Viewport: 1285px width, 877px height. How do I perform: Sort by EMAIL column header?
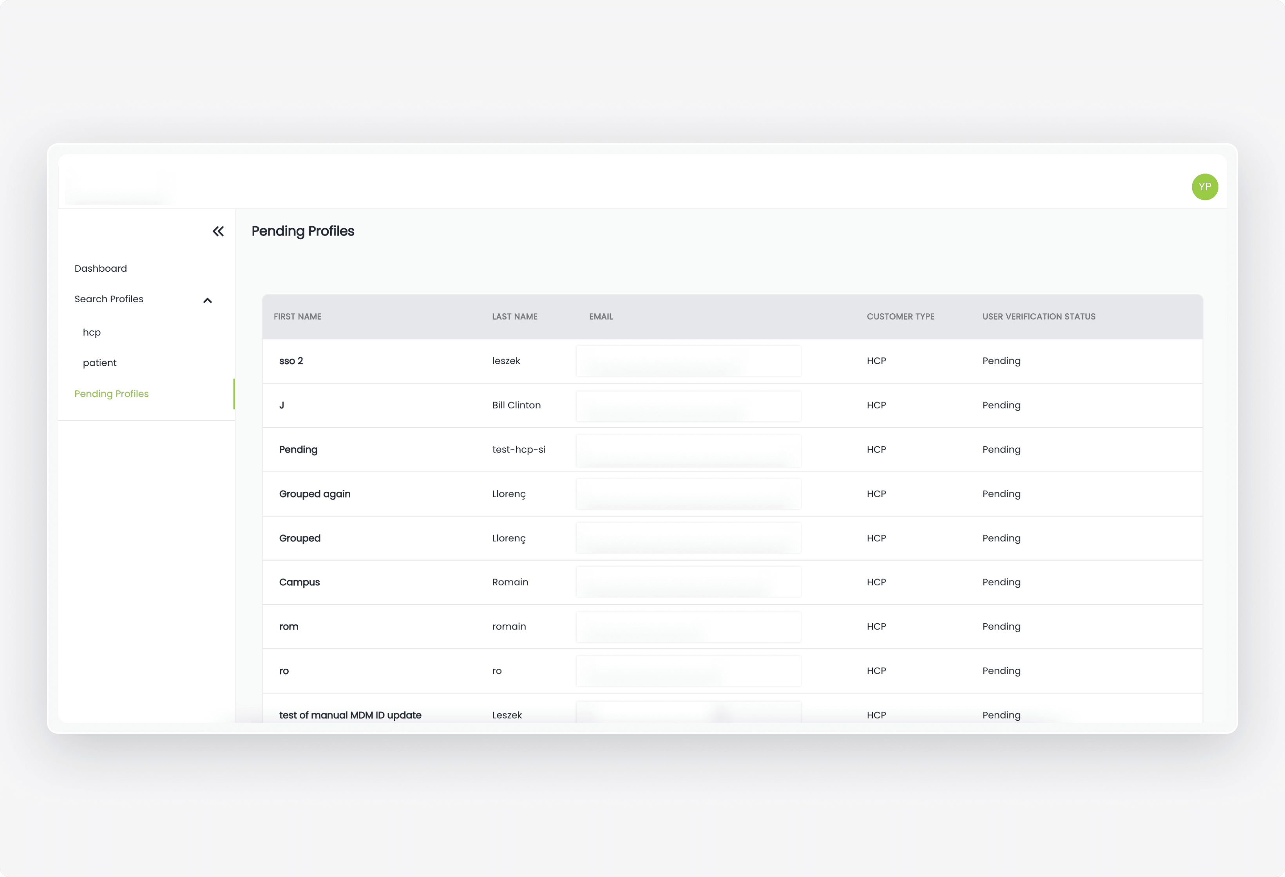click(x=601, y=317)
